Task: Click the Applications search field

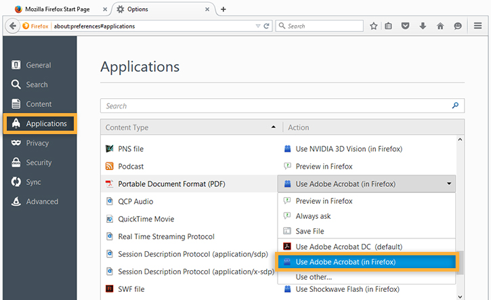Action: pos(278,106)
